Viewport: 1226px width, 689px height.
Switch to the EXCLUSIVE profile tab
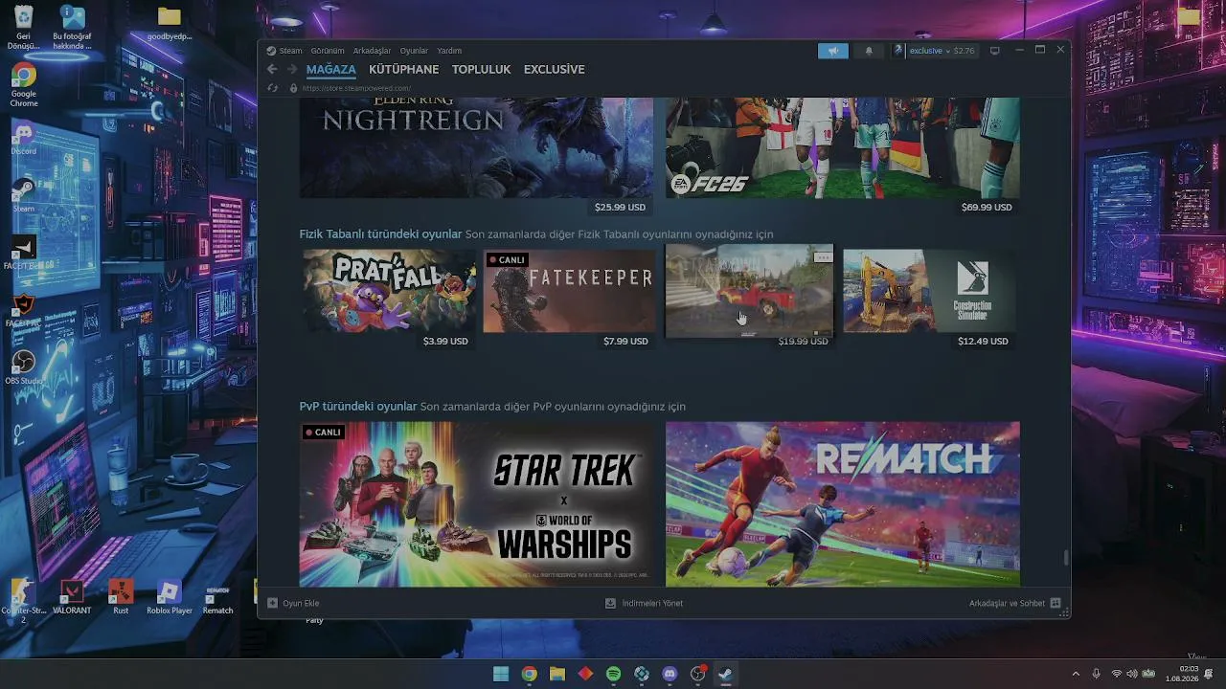555,70
